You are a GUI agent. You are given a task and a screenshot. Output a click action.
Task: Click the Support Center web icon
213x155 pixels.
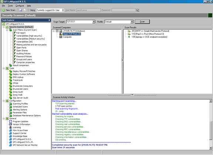(x=10, y=133)
